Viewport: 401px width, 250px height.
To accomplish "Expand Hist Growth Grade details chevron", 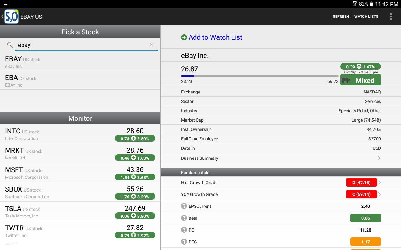I will click(x=379, y=182).
